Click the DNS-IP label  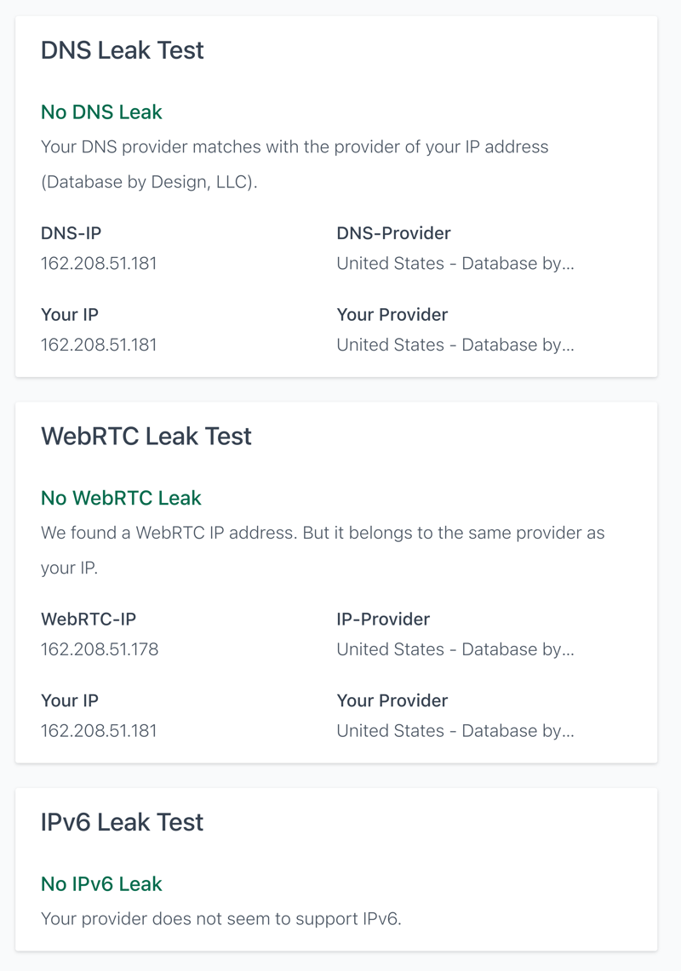pyautogui.click(x=71, y=233)
